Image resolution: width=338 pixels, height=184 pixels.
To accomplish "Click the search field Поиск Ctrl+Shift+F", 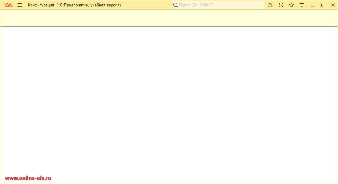I will 218,5.
